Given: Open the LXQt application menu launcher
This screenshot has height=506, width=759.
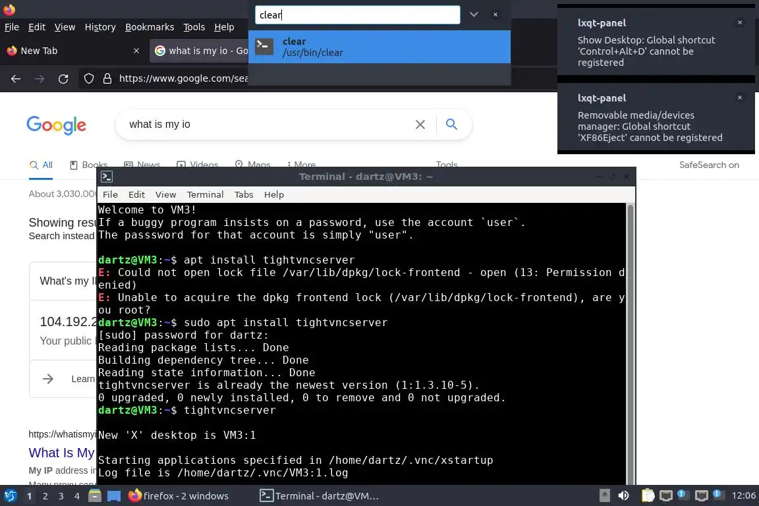Looking at the screenshot, I should (x=10, y=496).
